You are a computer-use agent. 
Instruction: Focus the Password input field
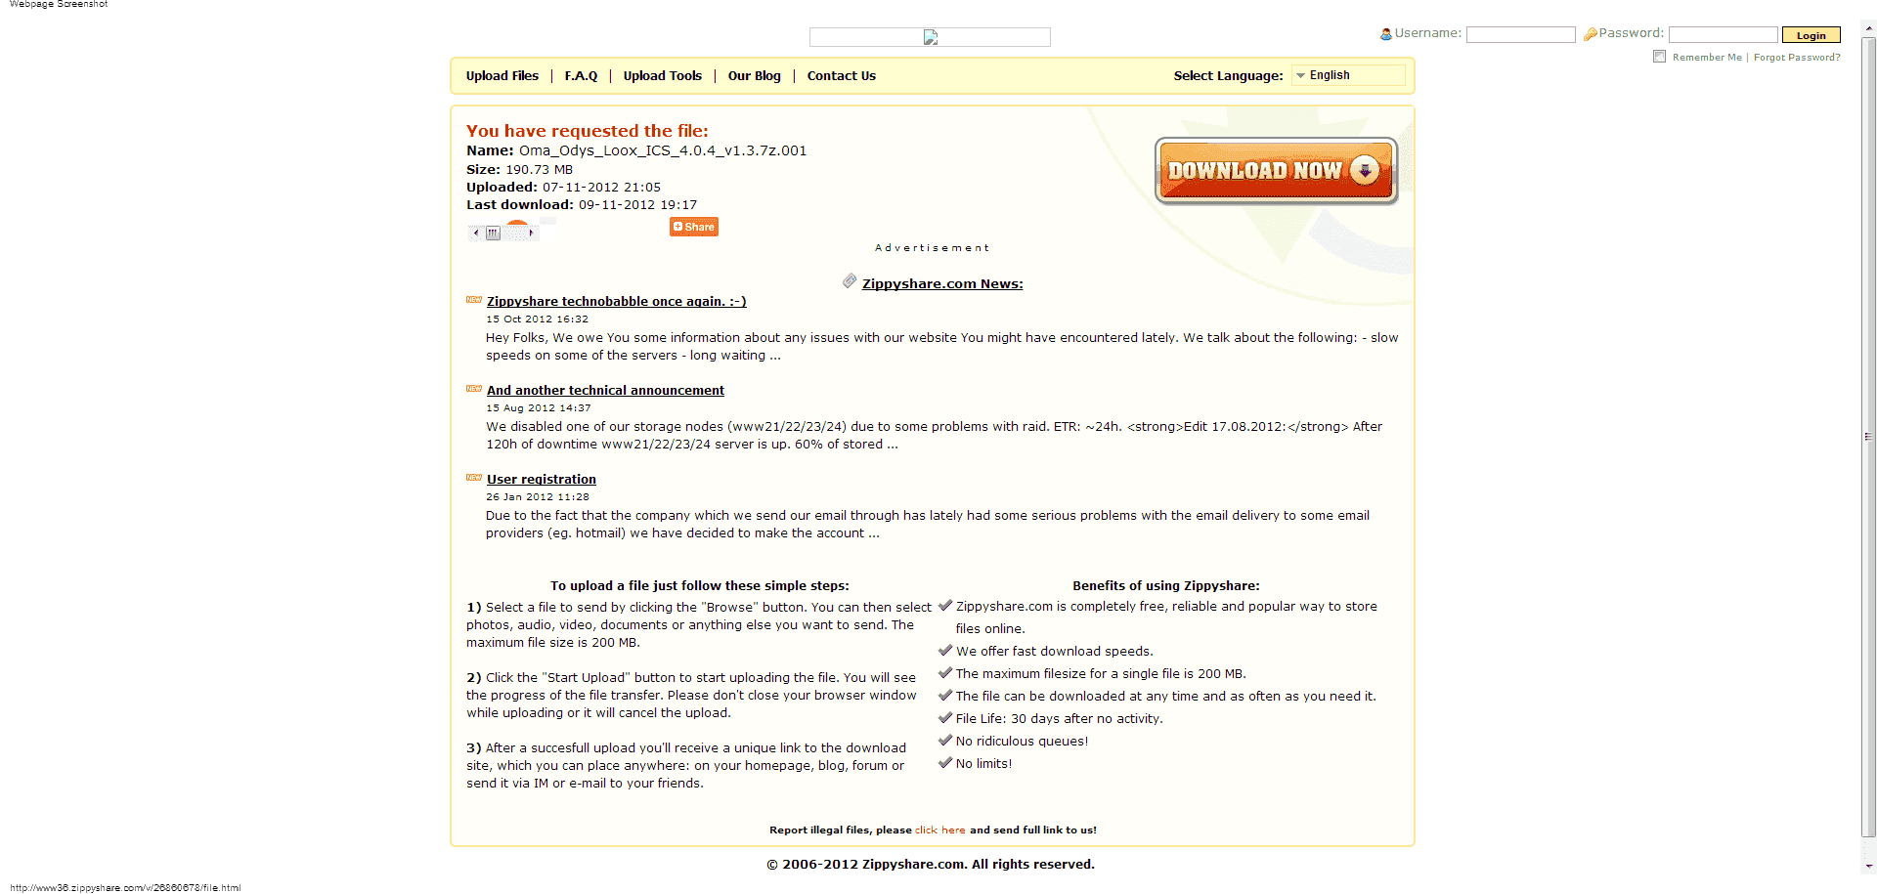pos(1723,34)
